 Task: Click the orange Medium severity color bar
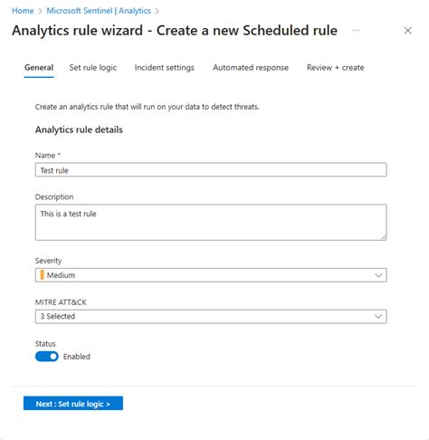[42, 275]
